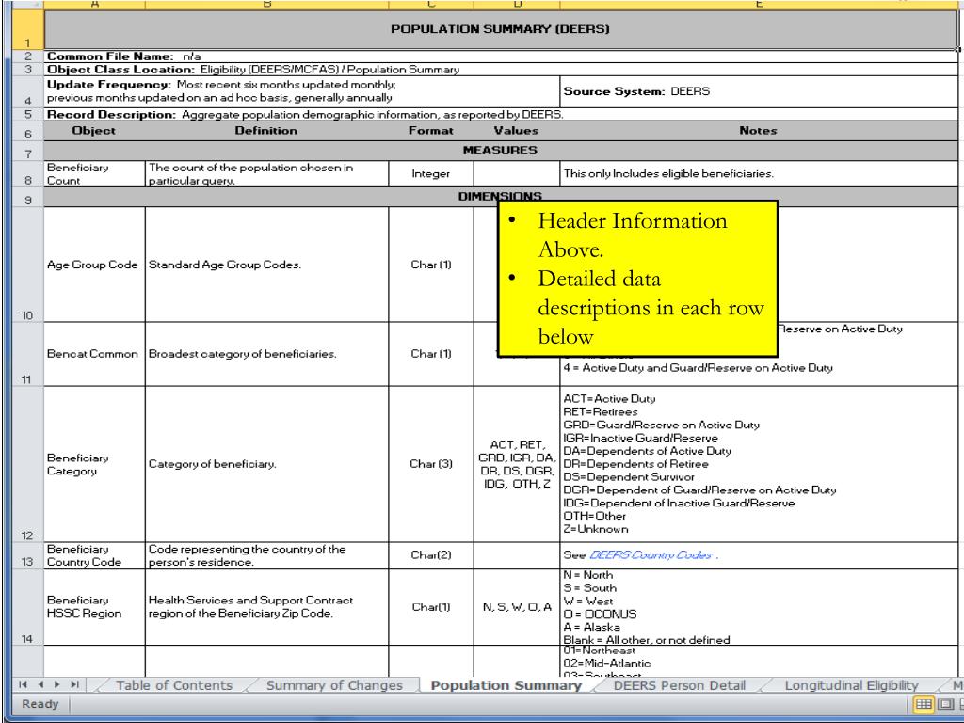Click the Ready status indicator

(x=40, y=704)
